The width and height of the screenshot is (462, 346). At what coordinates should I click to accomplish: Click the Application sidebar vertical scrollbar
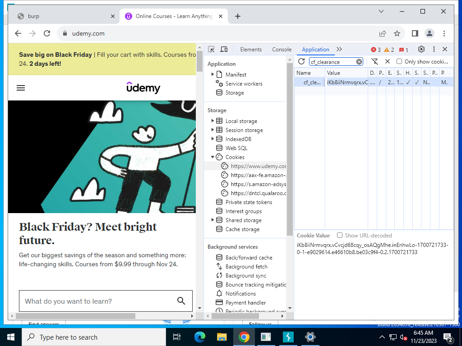pos(290,150)
